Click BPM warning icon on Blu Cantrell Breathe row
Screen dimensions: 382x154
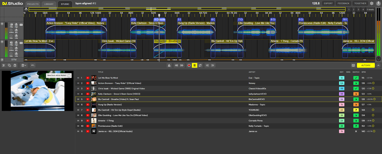pyautogui.click(x=374, y=99)
